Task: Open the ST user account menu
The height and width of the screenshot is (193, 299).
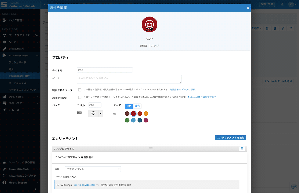Action: [292, 4]
